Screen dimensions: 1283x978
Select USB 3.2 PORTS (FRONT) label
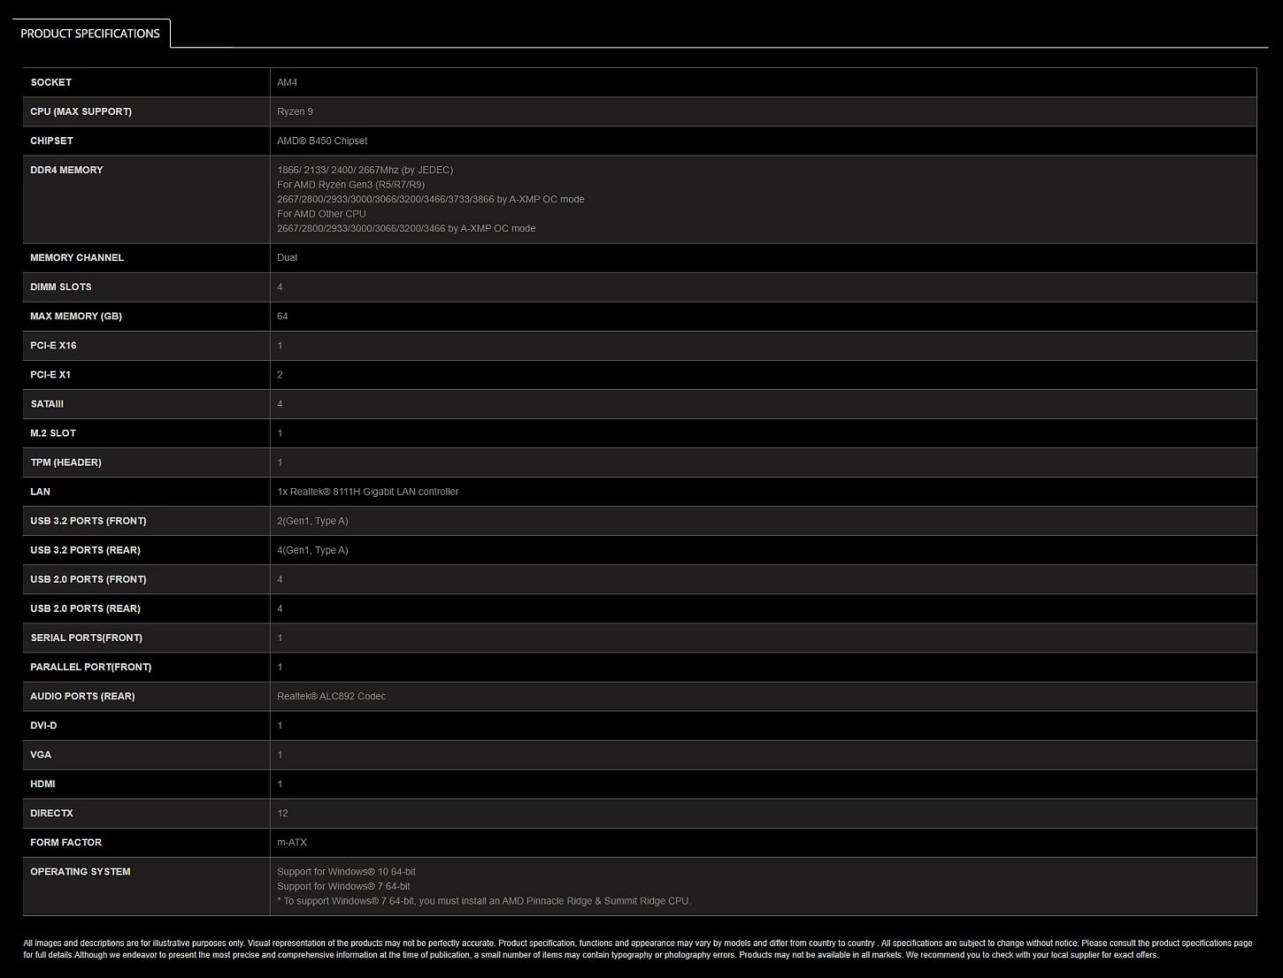click(x=88, y=520)
